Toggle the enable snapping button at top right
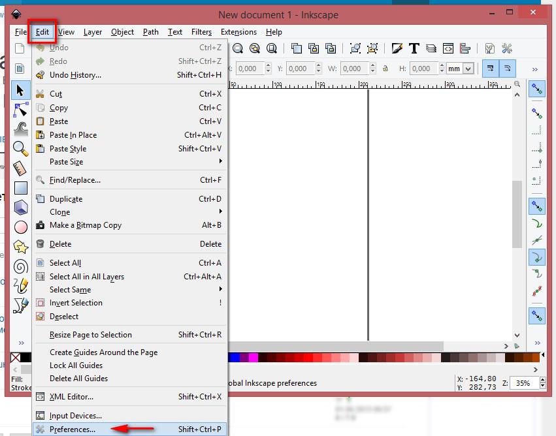This screenshot has width=556, height=436. click(536, 89)
